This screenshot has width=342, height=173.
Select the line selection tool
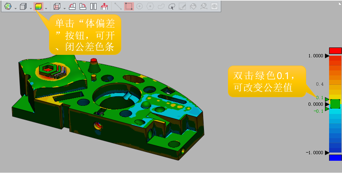[x=118, y=6]
